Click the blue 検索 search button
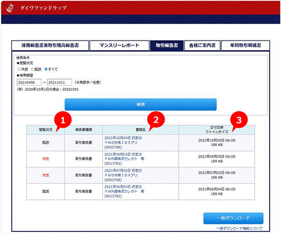Screen dimensions: 281x234 [140, 104]
